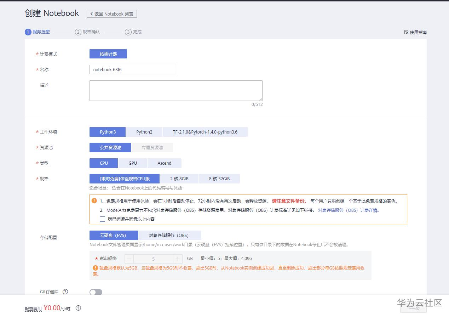Click the ¥0.00 price text
Image resolution: width=449 pixels, height=317 pixels.
pyautogui.click(x=52, y=308)
